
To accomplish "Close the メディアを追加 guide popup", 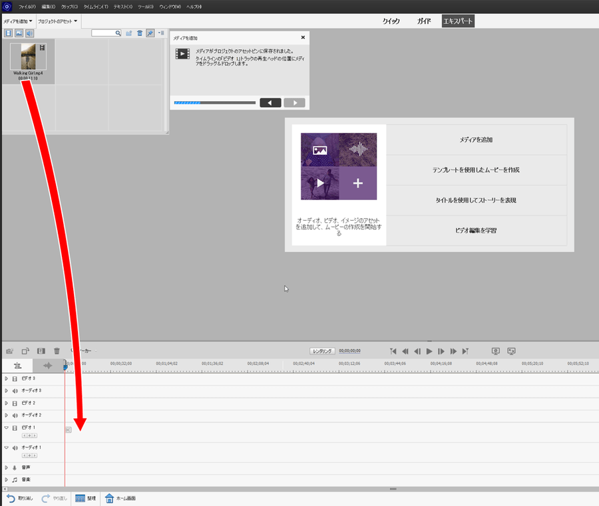I will [x=303, y=37].
